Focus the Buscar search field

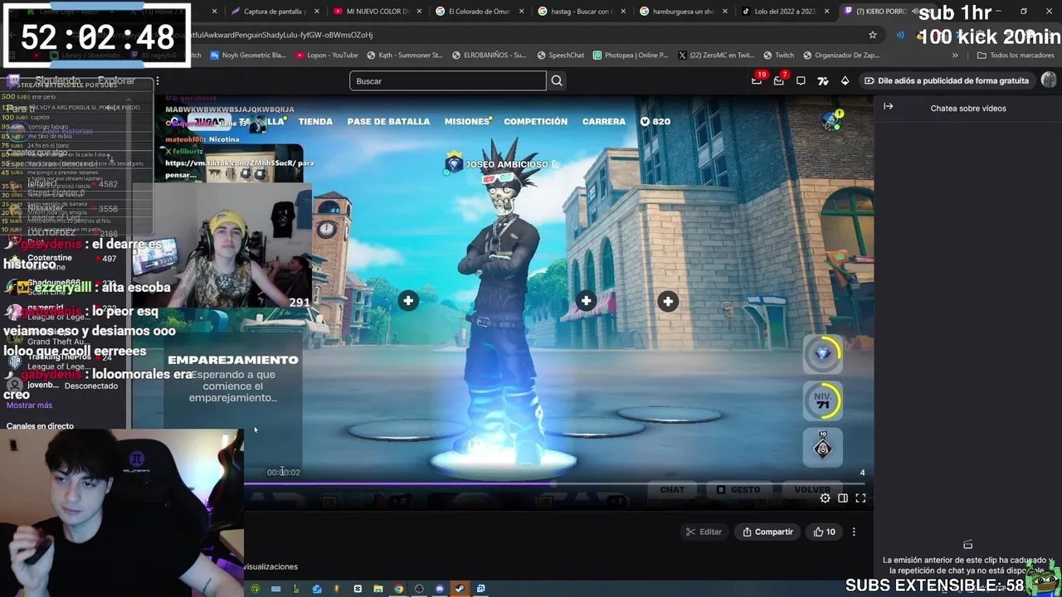tap(448, 80)
